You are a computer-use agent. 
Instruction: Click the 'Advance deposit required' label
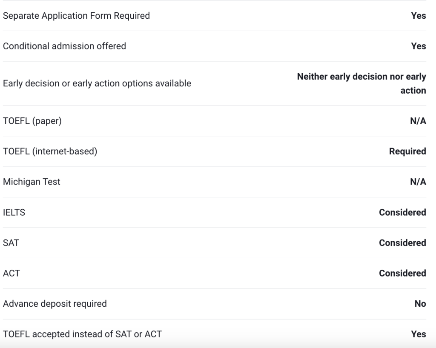click(x=55, y=304)
